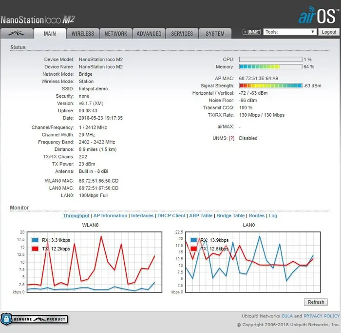341x333 pixels.
Task: Click the Refresh button
Action: tap(316, 302)
